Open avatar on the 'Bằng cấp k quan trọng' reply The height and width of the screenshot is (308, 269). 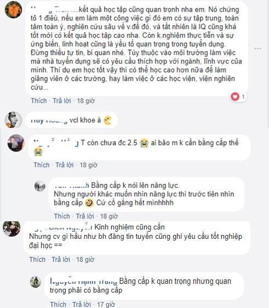click(x=36, y=282)
